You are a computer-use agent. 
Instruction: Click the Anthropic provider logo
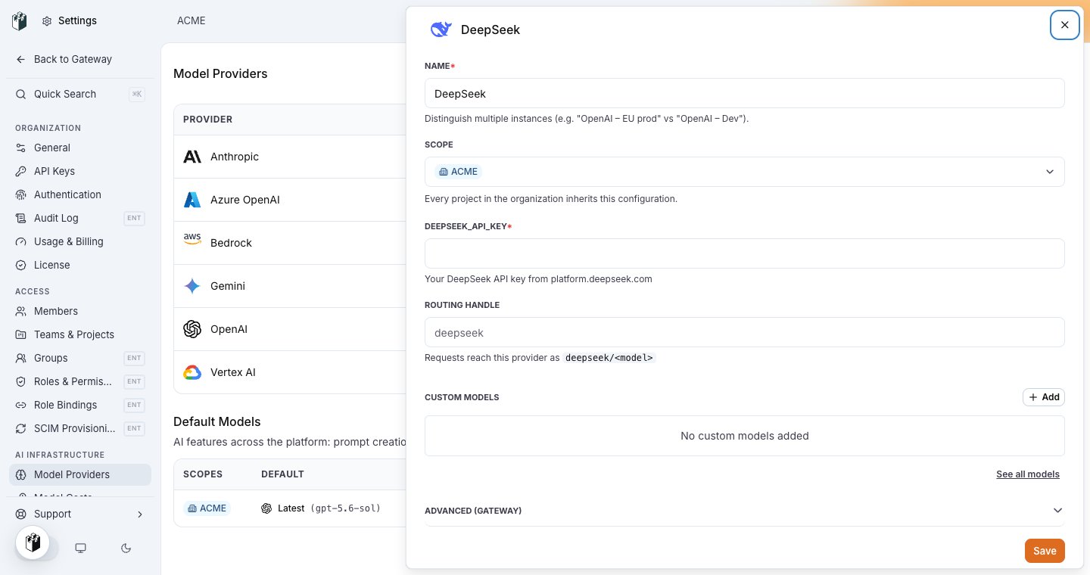point(192,157)
